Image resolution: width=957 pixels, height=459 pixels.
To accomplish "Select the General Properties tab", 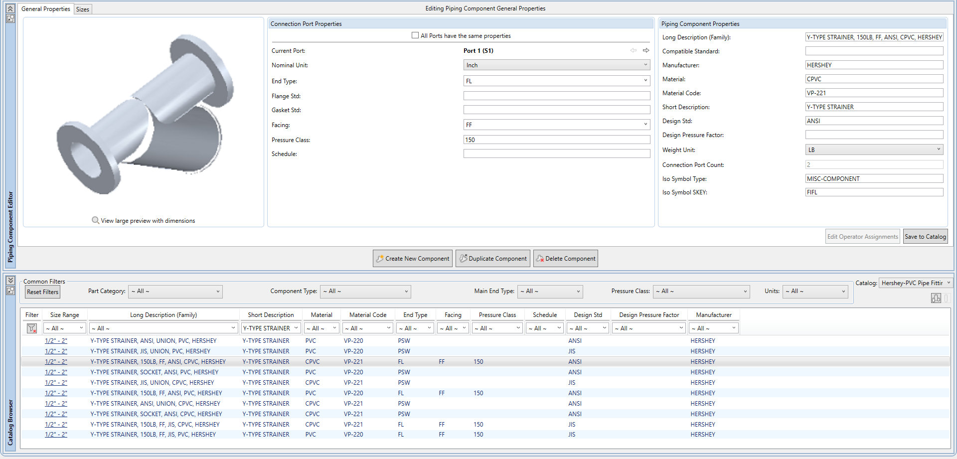I will [x=46, y=9].
